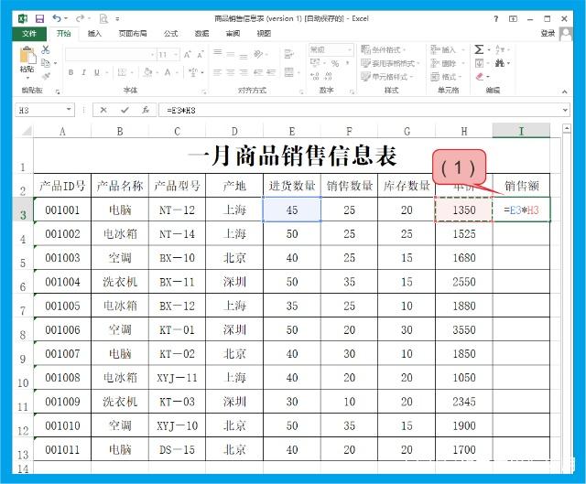Click the Percent Style icon

335,63
